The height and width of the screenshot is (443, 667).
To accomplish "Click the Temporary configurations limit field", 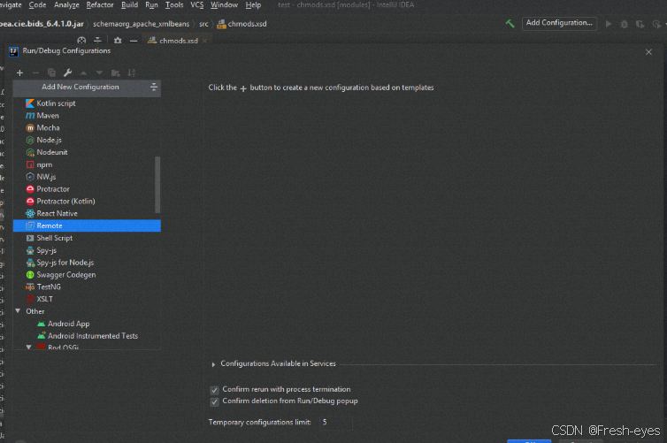I will (x=335, y=422).
